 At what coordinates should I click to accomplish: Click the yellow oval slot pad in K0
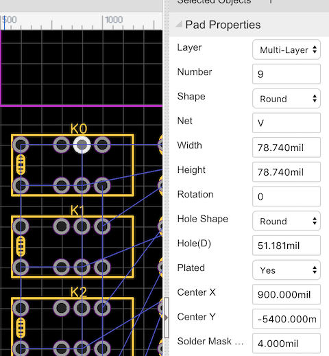tap(21, 165)
